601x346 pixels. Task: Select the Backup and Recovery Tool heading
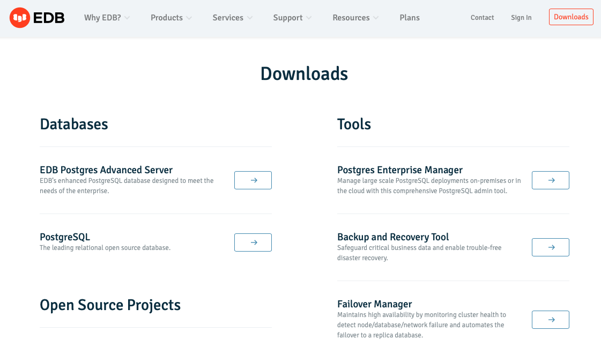point(393,237)
